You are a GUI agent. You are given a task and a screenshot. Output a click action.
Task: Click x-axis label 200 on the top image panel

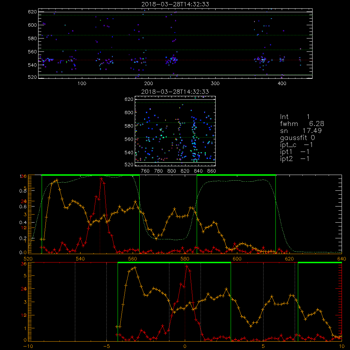(x=148, y=84)
